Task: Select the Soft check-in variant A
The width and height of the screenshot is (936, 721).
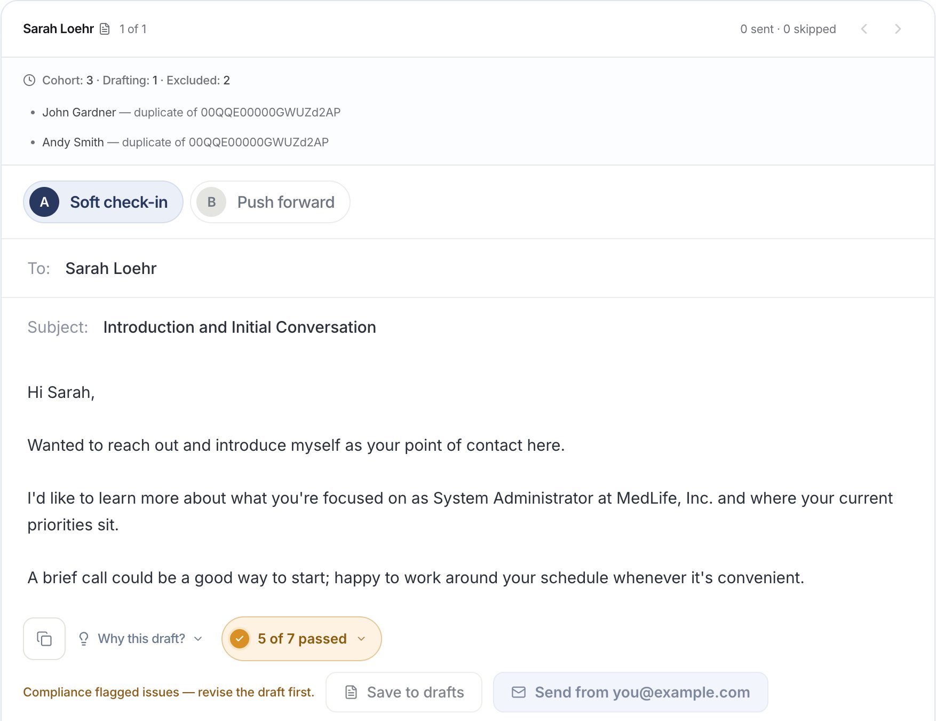Action: click(103, 202)
